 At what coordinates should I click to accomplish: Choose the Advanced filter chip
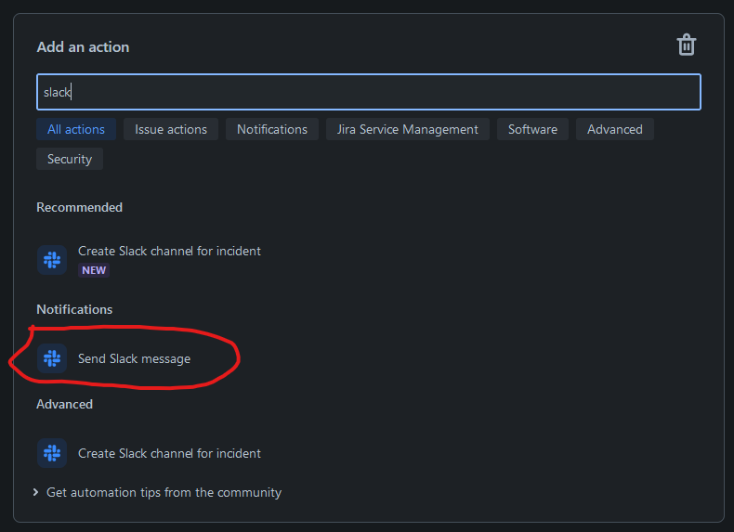tap(615, 129)
